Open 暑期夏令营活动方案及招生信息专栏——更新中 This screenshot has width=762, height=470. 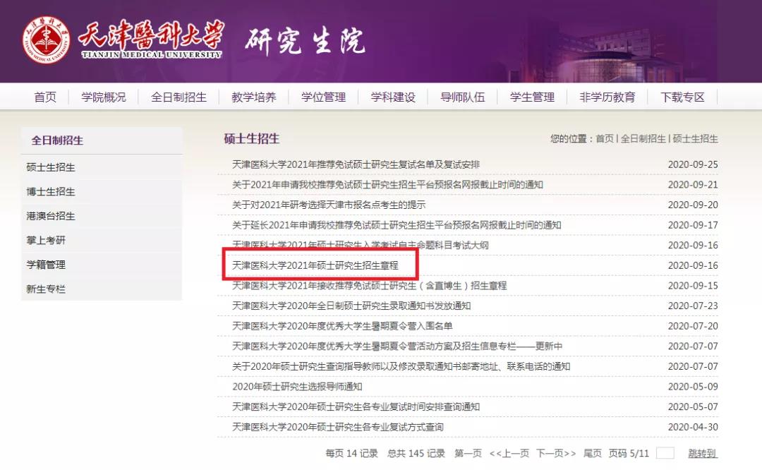(397, 346)
